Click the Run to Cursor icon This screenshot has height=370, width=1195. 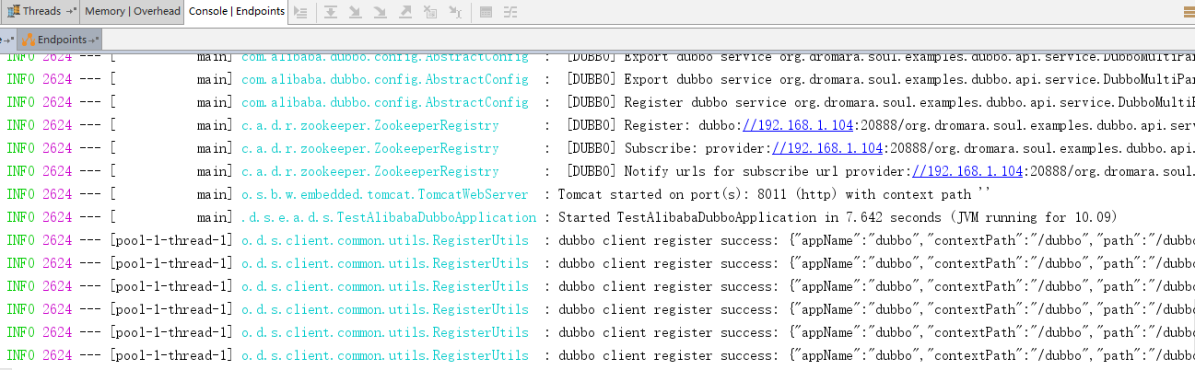tap(455, 12)
